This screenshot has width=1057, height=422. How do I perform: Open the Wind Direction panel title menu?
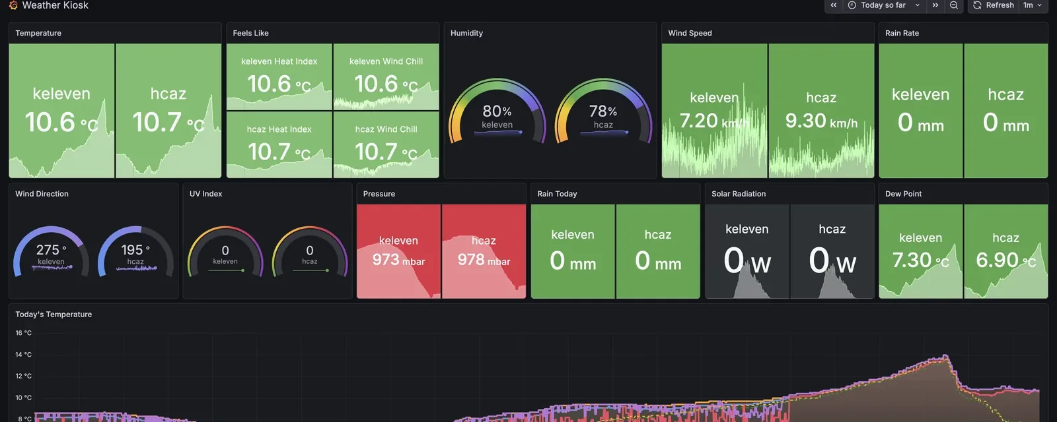tap(42, 194)
